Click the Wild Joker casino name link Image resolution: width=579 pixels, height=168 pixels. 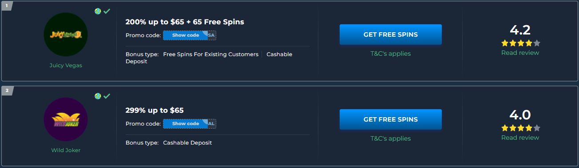point(66,150)
